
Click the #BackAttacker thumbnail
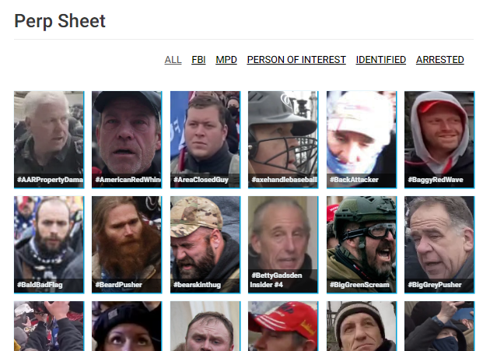click(362, 139)
